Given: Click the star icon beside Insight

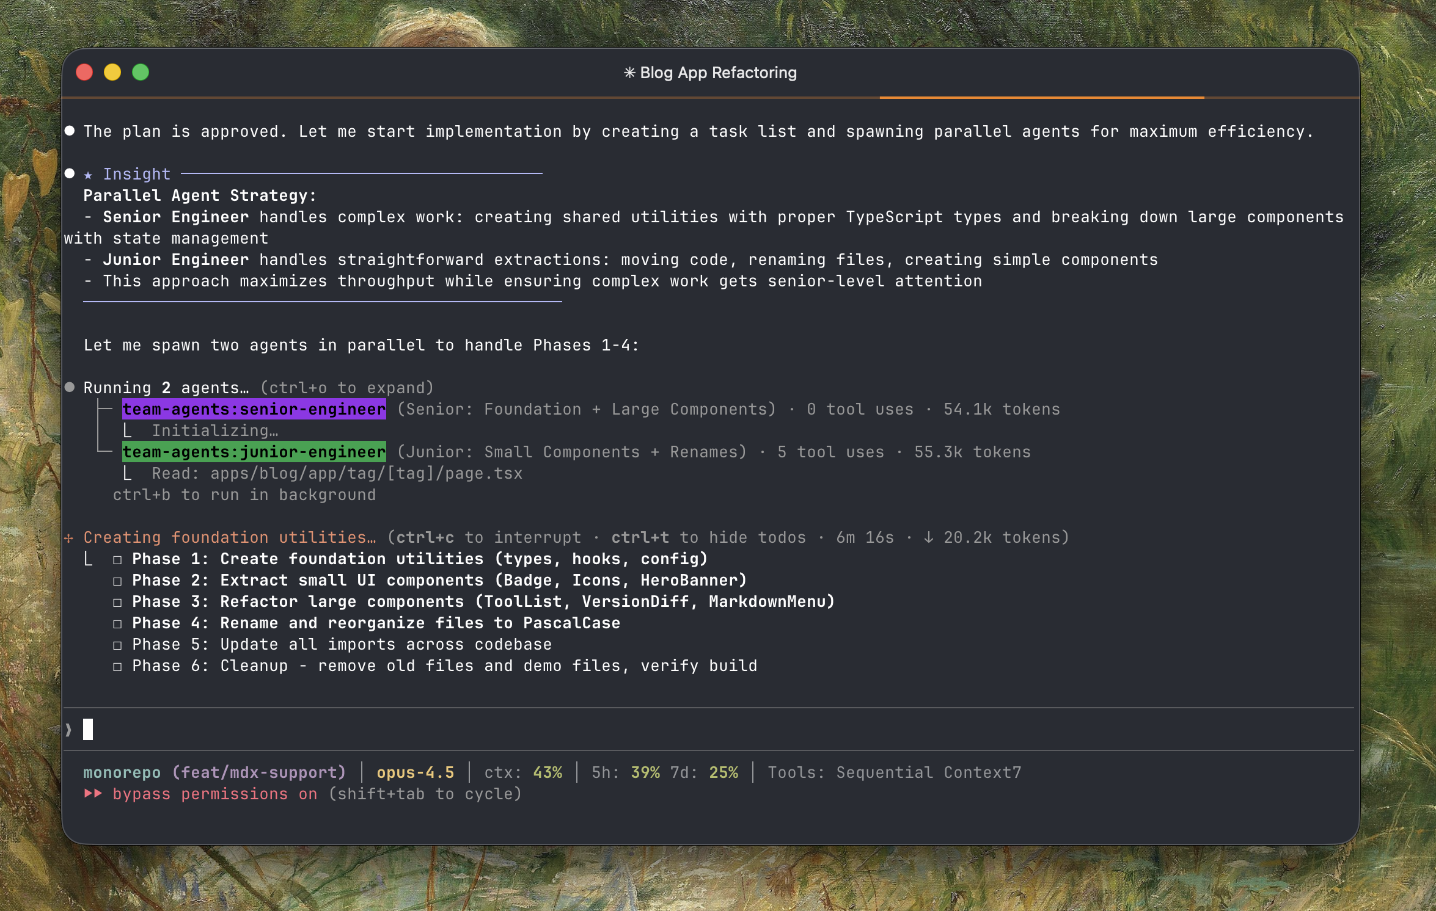Looking at the screenshot, I should pos(88,175).
